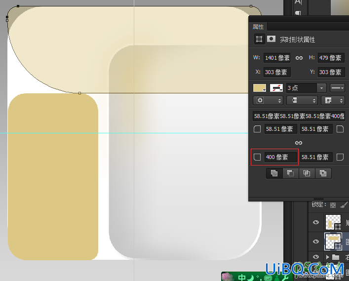349x281 pixels.
Task: Click the input method 中 language icon
Action: 242,278
